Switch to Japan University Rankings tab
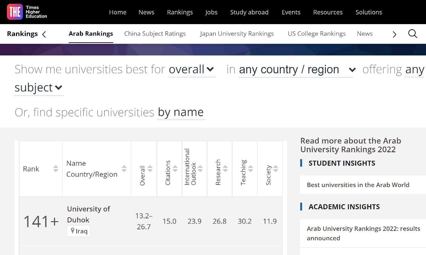The width and height of the screenshot is (426, 255). (237, 34)
